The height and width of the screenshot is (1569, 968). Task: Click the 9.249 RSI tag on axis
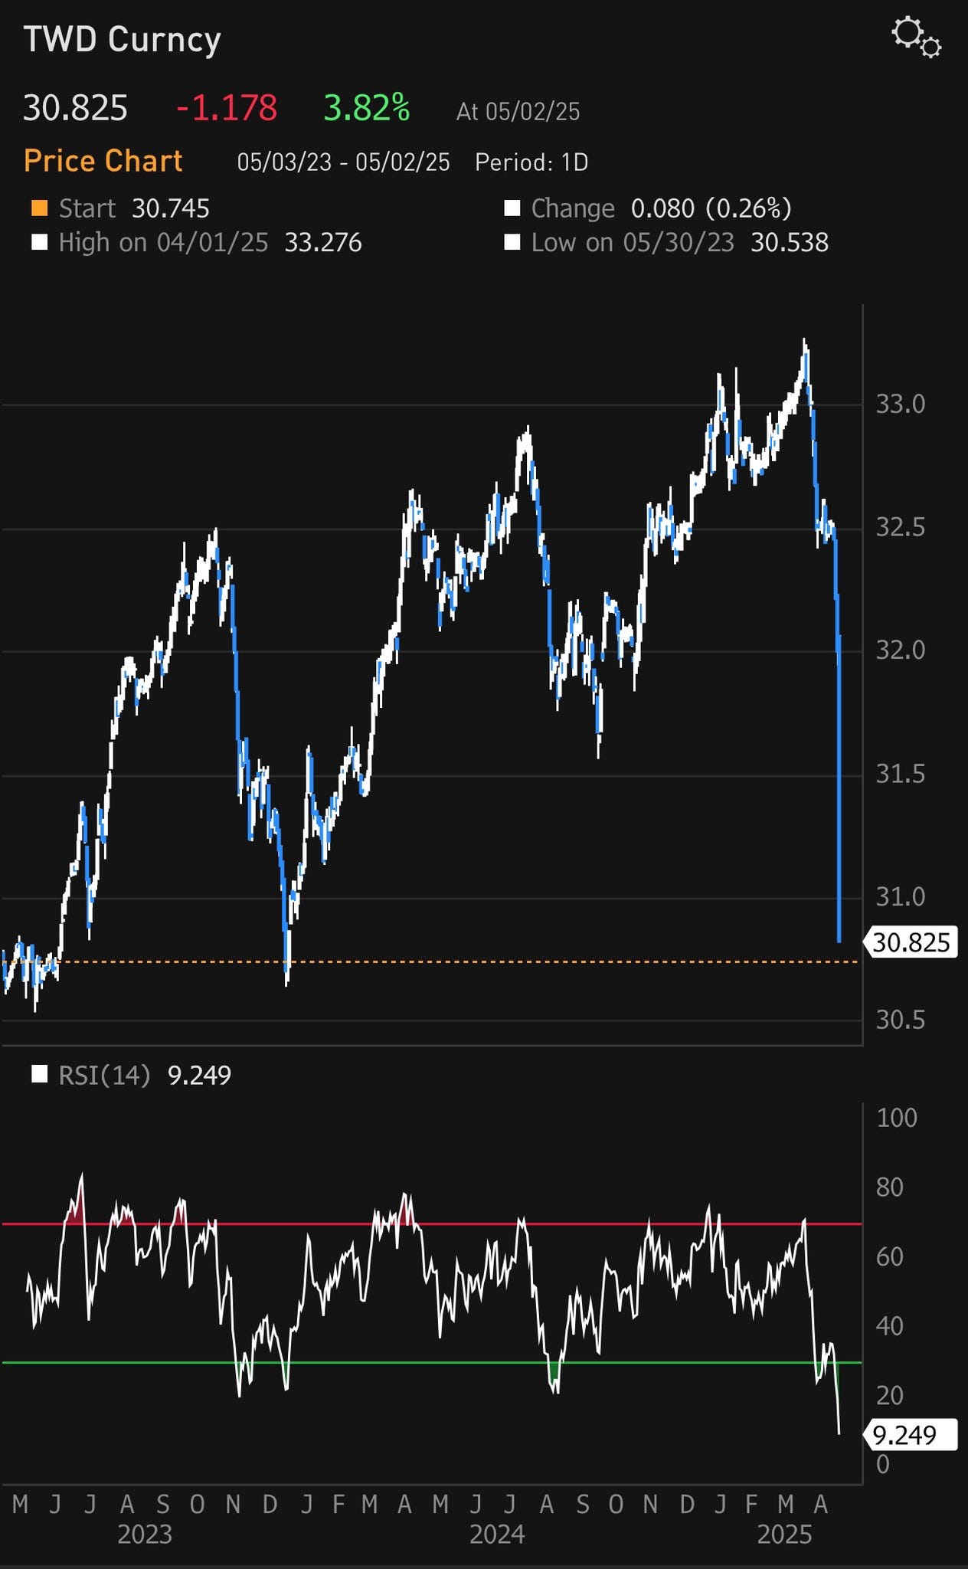pyautogui.click(x=911, y=1435)
